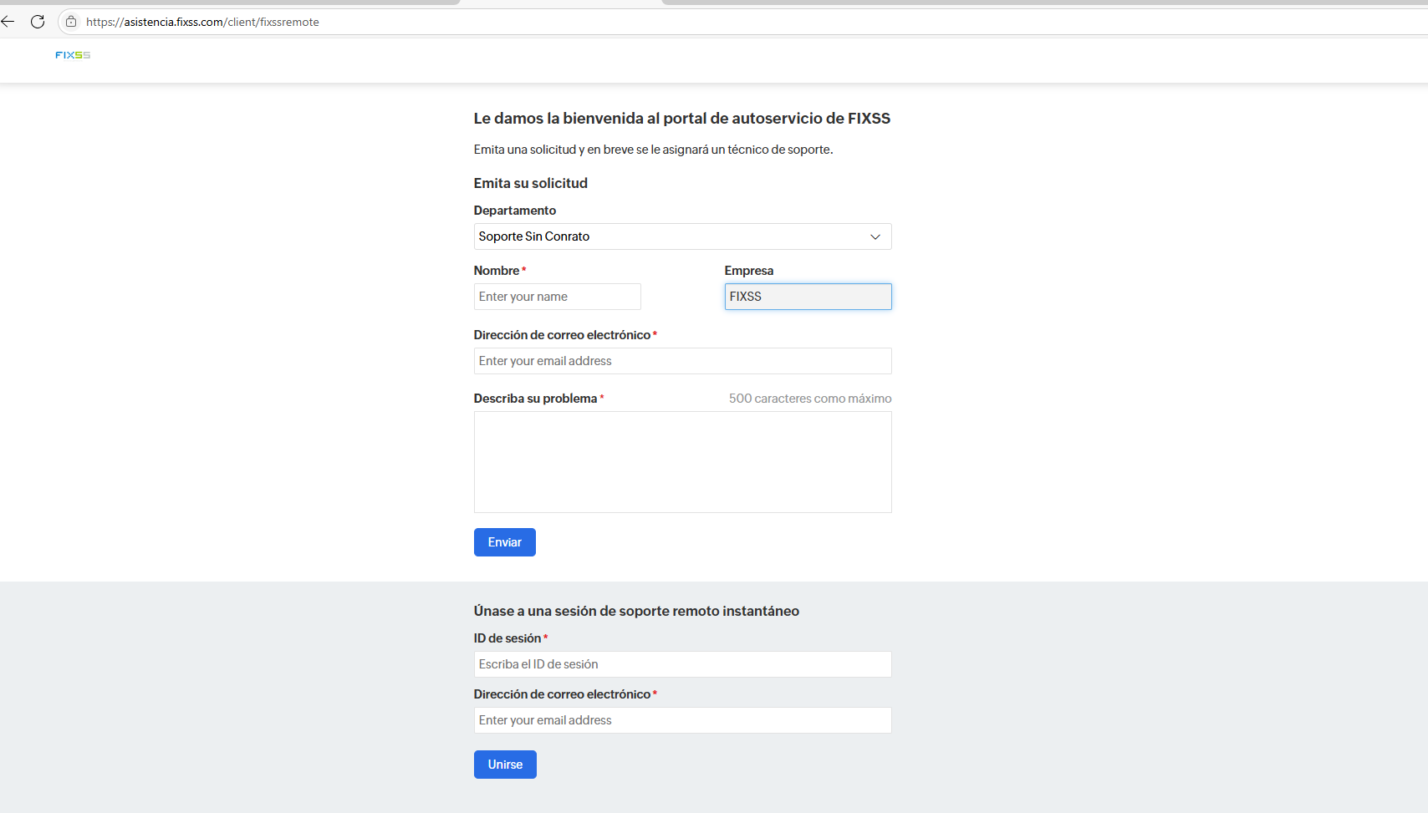The image size is (1428, 813).
Task: Focus email field in solicitud form
Action: (x=682, y=361)
